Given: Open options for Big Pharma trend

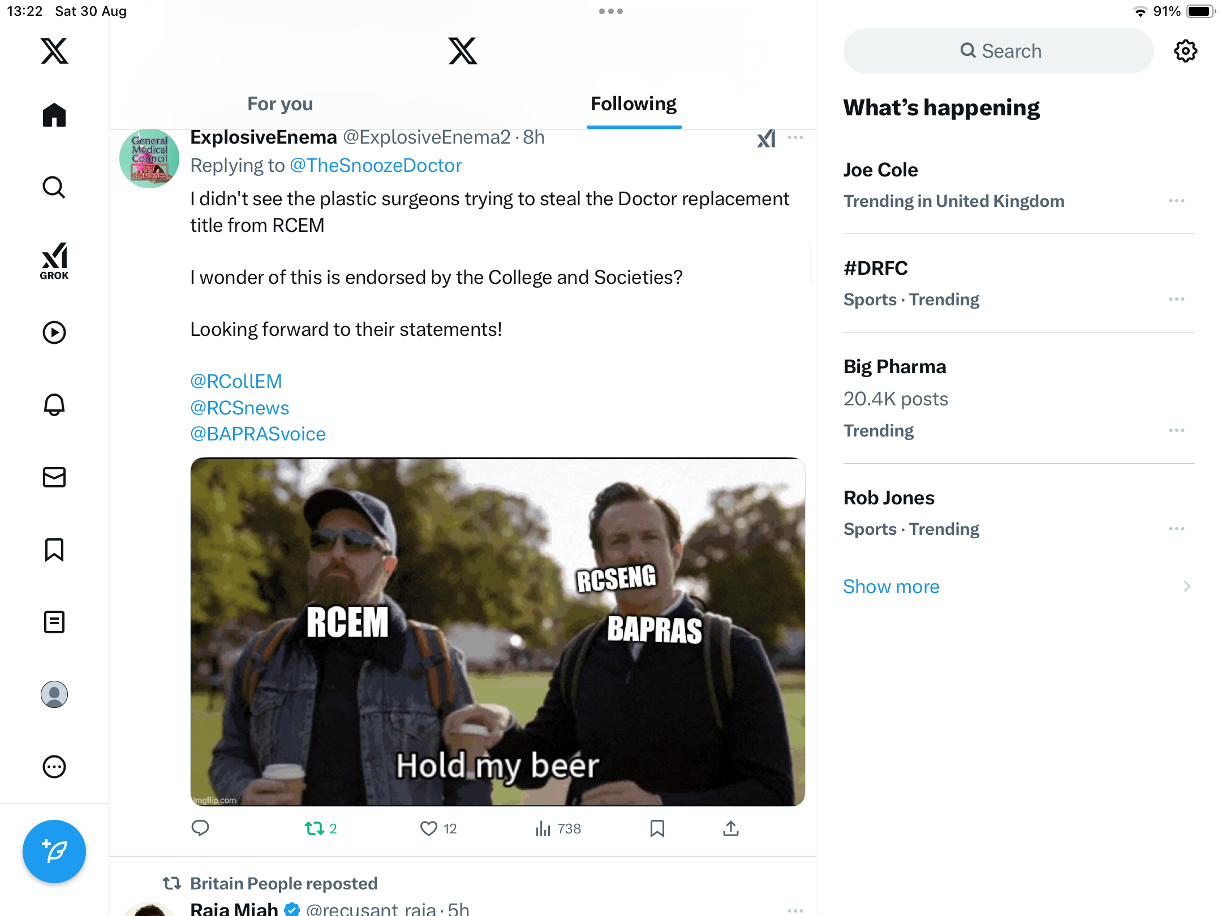Looking at the screenshot, I should 1176,431.
